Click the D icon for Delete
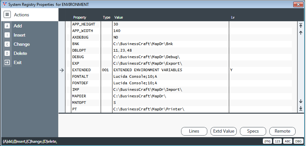Viewport: 306px width, 146px height. point(7,54)
